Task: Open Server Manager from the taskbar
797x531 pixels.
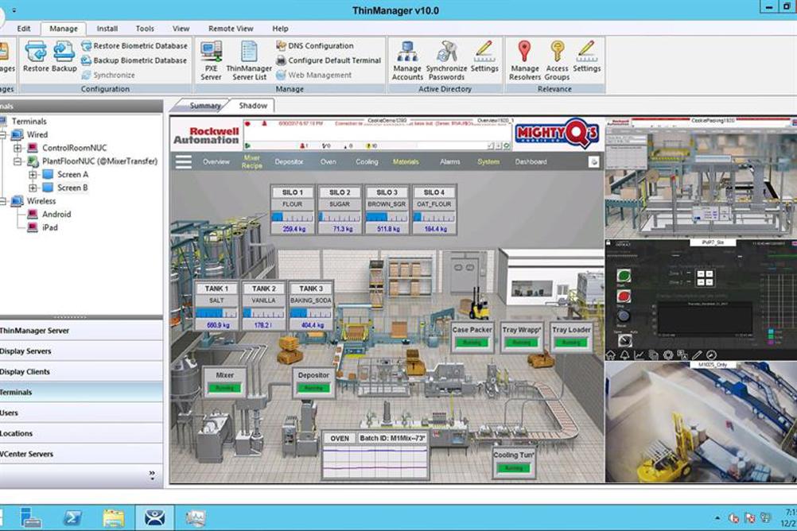Action: (31, 517)
